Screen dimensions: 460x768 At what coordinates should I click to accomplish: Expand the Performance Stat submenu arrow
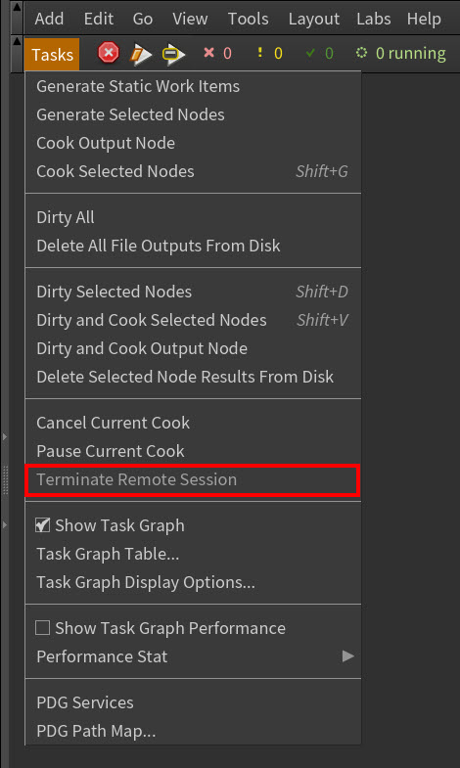(347, 656)
